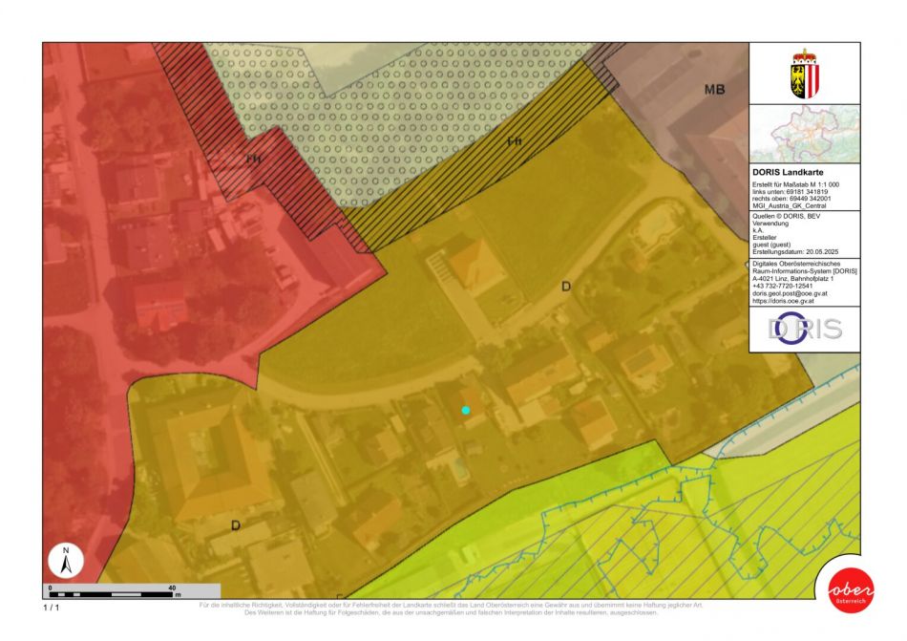Viewport: 907px width, 641px height.
Task: Click the 'D' label beside curved road
Action: point(566,287)
